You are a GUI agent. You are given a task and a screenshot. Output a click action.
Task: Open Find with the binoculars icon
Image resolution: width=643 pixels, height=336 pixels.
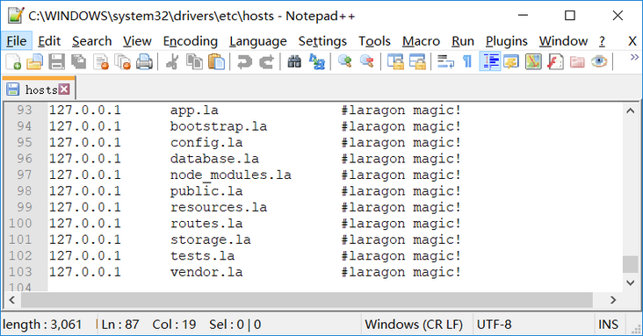(294, 62)
